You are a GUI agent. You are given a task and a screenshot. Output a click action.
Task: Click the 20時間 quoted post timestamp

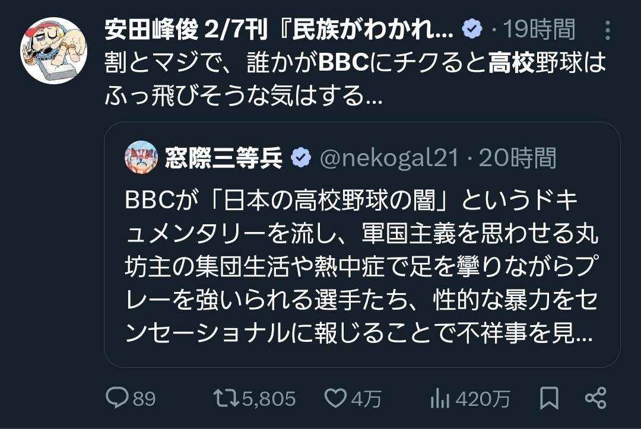pos(518,158)
